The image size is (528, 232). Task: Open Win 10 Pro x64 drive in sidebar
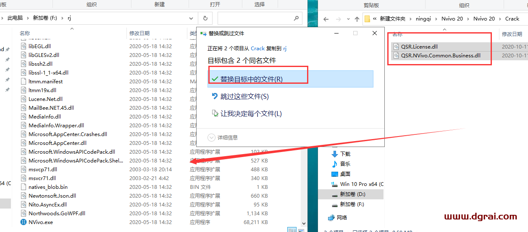coord(361,184)
